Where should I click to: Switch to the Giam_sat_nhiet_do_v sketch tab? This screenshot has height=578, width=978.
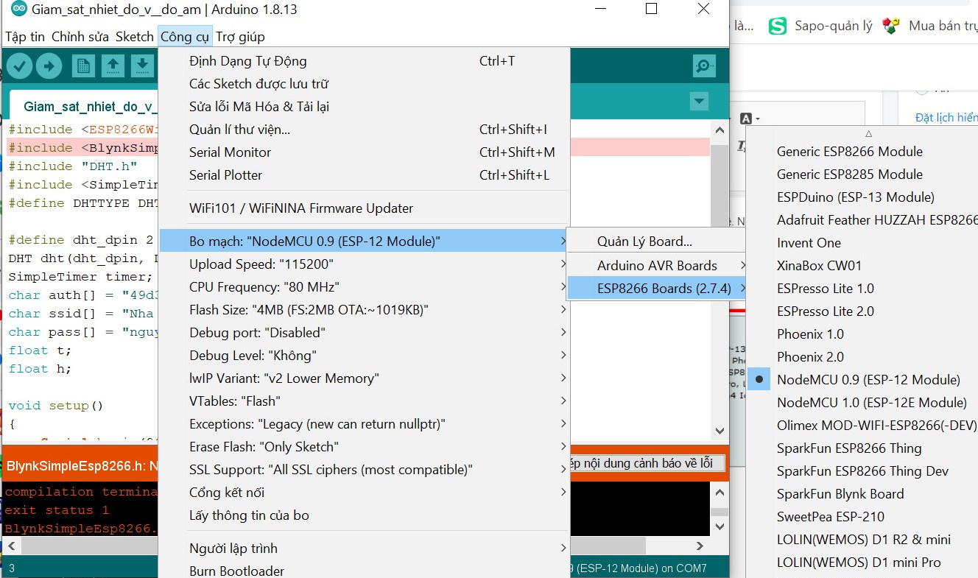(85, 107)
